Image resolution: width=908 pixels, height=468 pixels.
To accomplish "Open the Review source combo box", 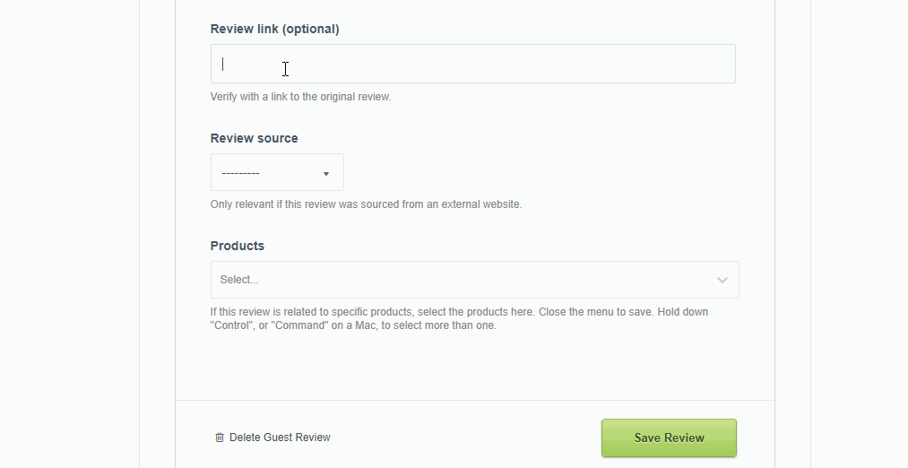I will [x=277, y=172].
